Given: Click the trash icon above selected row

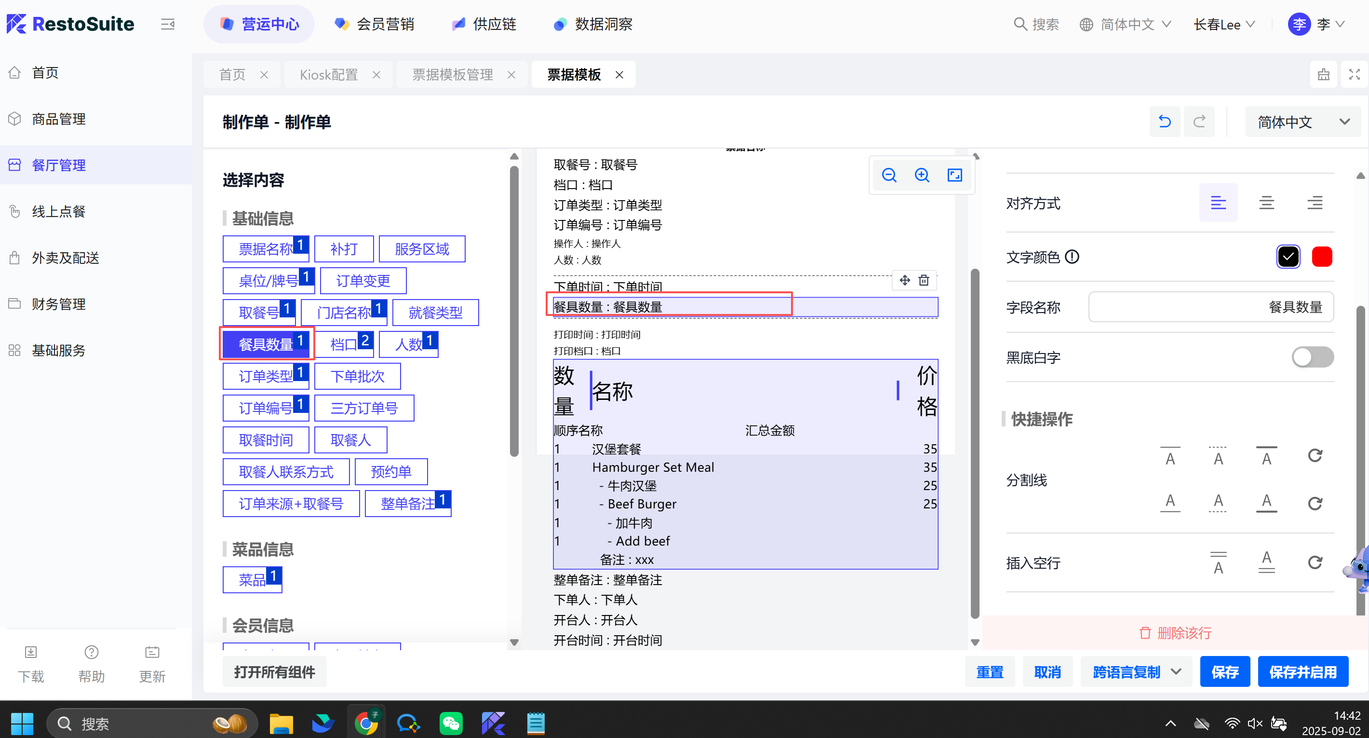Looking at the screenshot, I should click(924, 280).
